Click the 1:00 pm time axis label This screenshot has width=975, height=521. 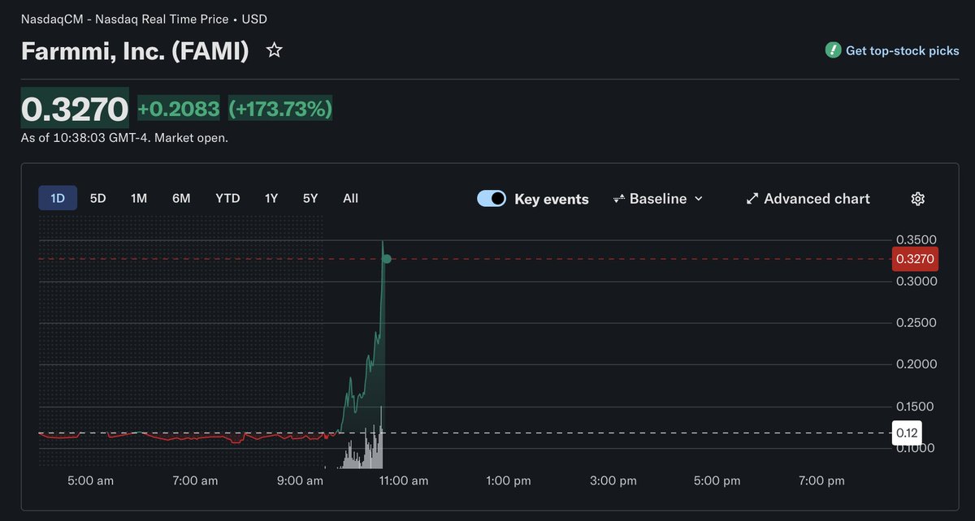[509, 481]
